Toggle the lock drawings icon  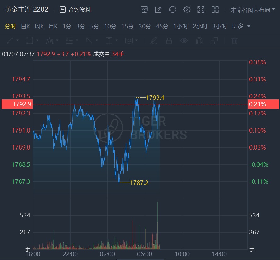(169, 40)
